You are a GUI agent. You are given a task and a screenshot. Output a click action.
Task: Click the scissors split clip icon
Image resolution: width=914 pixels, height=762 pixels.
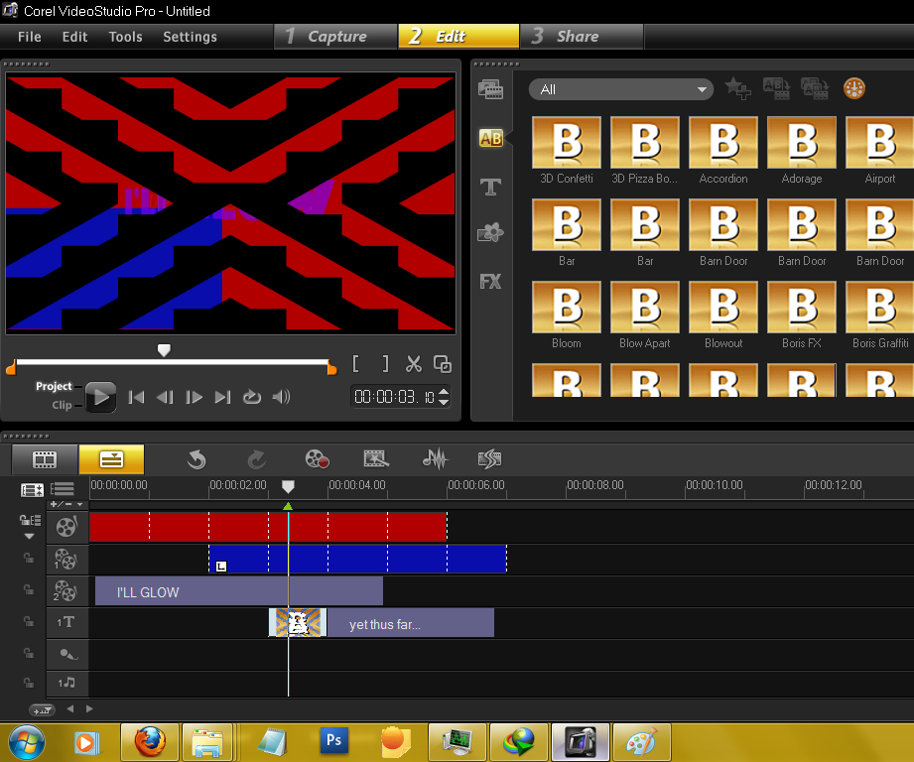tap(415, 364)
